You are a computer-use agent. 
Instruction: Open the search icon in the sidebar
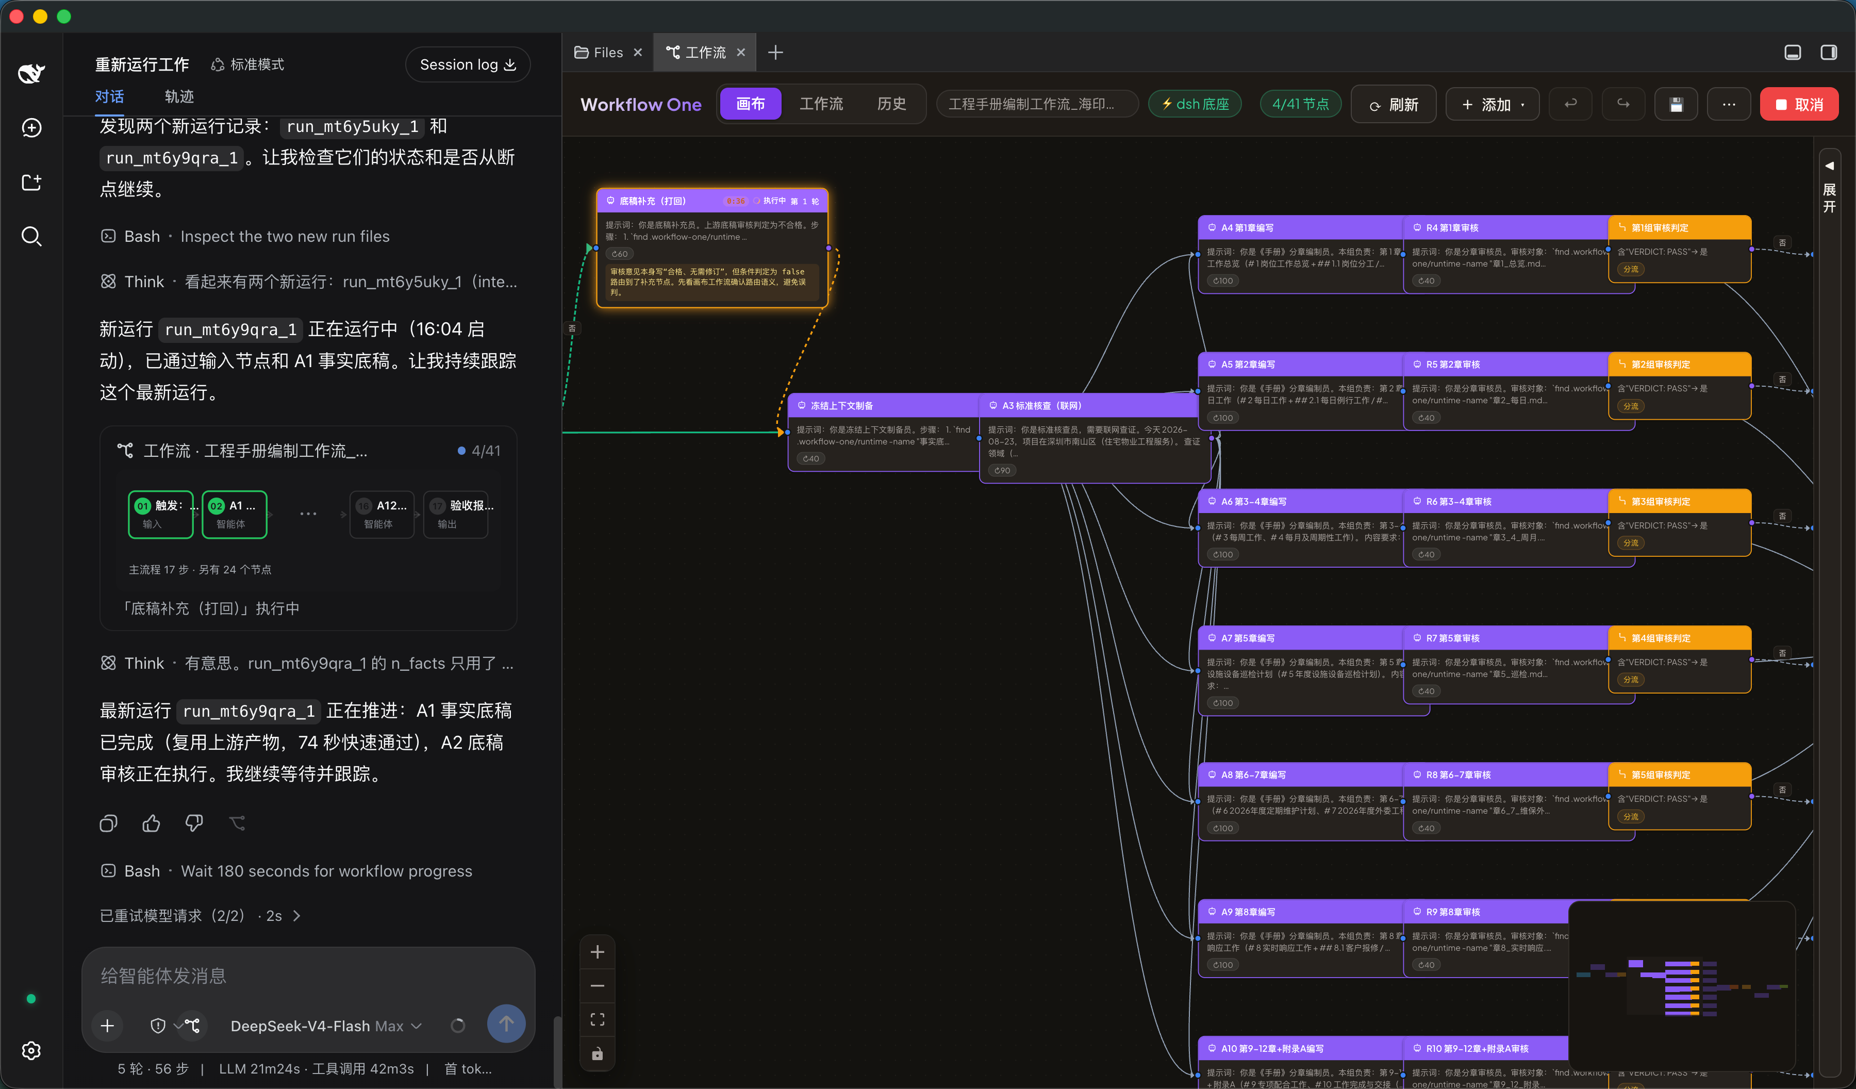pyautogui.click(x=31, y=237)
